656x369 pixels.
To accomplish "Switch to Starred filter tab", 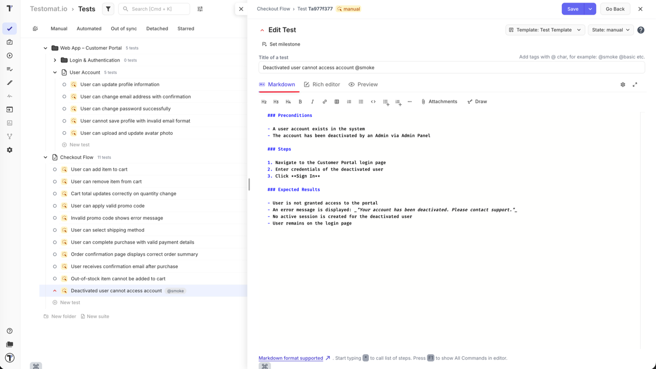I will pyautogui.click(x=186, y=29).
